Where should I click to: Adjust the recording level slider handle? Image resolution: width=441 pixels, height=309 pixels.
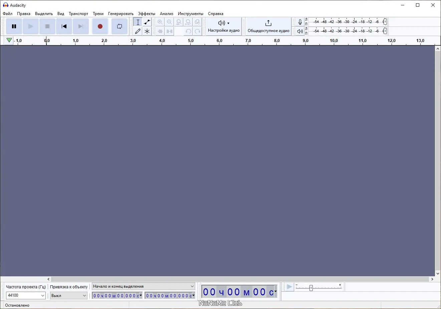click(x=385, y=22)
